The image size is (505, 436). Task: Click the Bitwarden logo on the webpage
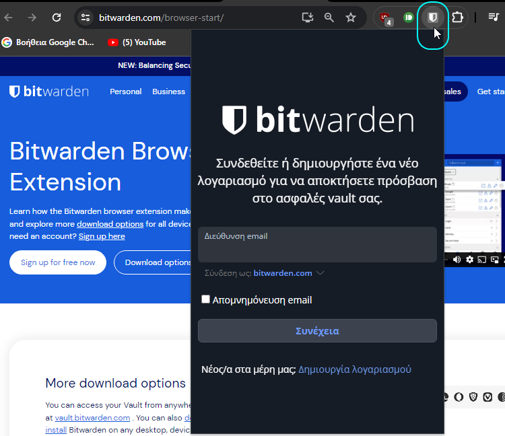tap(49, 92)
